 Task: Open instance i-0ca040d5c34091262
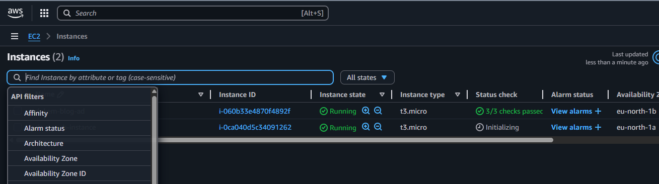click(x=255, y=127)
